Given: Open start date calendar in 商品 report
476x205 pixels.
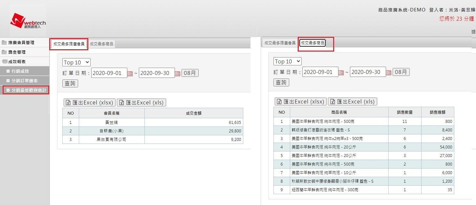Looking at the screenshot, I should tap(341, 72).
